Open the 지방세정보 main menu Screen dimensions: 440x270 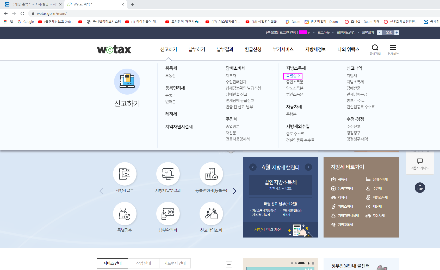[x=315, y=49]
